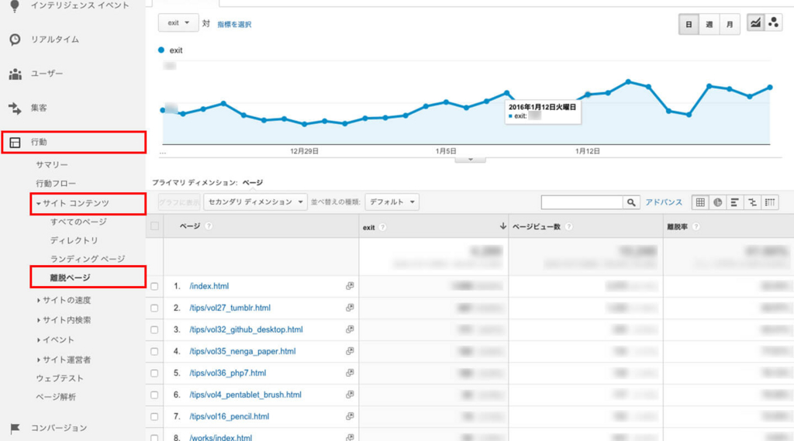Switch to motion chart dots icon
This screenshot has height=441, width=794.
(x=773, y=22)
